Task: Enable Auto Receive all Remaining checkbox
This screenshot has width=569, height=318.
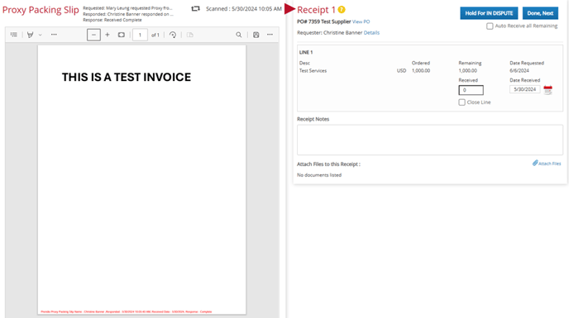Action: coord(490,26)
